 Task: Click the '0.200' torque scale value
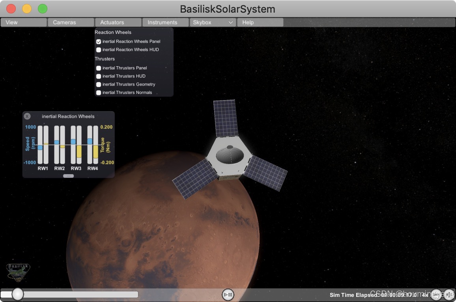click(107, 127)
